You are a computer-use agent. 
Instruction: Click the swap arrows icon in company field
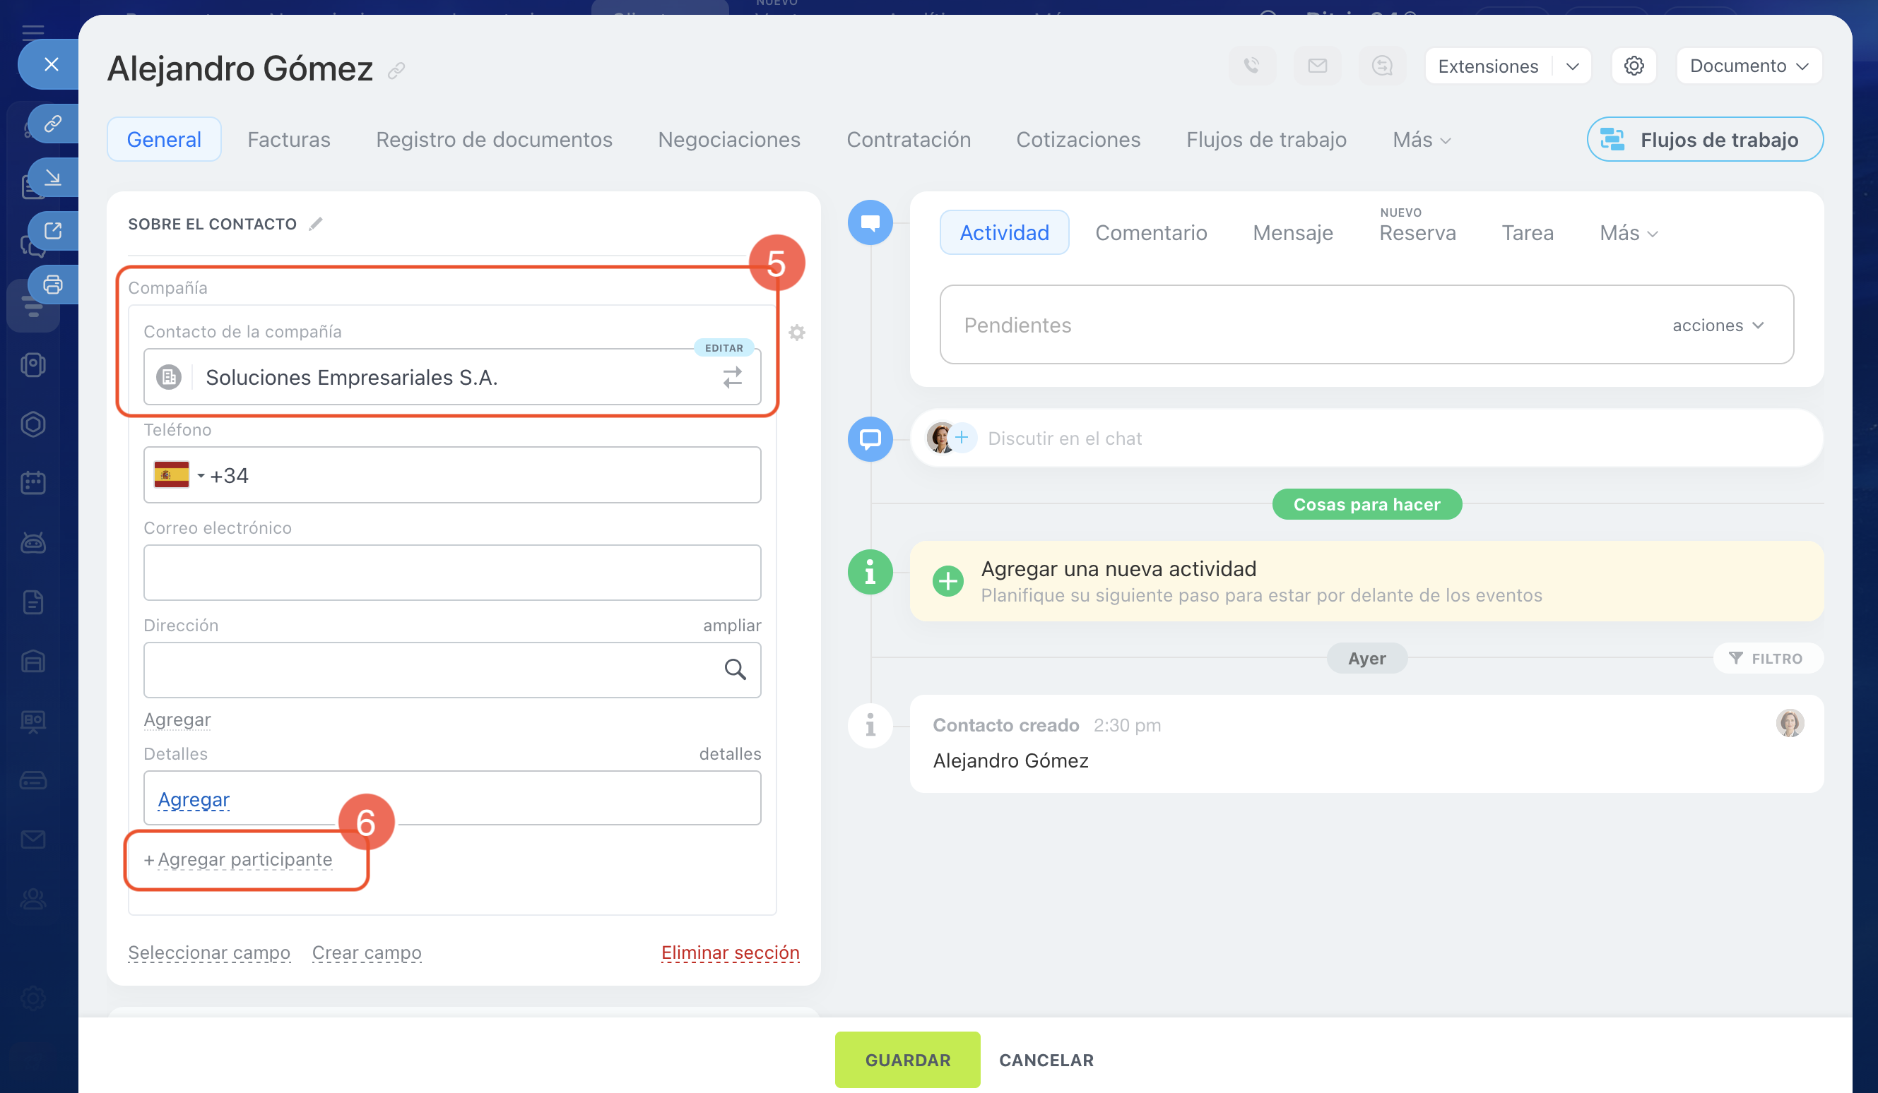(x=732, y=378)
